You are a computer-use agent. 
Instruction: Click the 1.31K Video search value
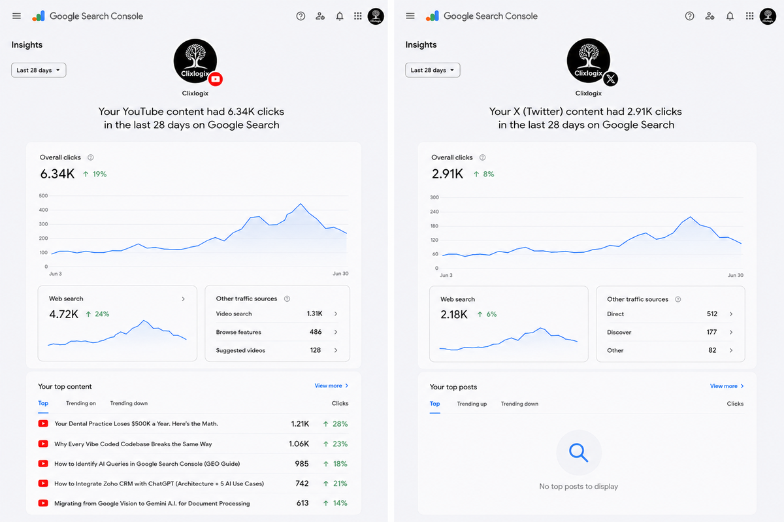(x=314, y=314)
